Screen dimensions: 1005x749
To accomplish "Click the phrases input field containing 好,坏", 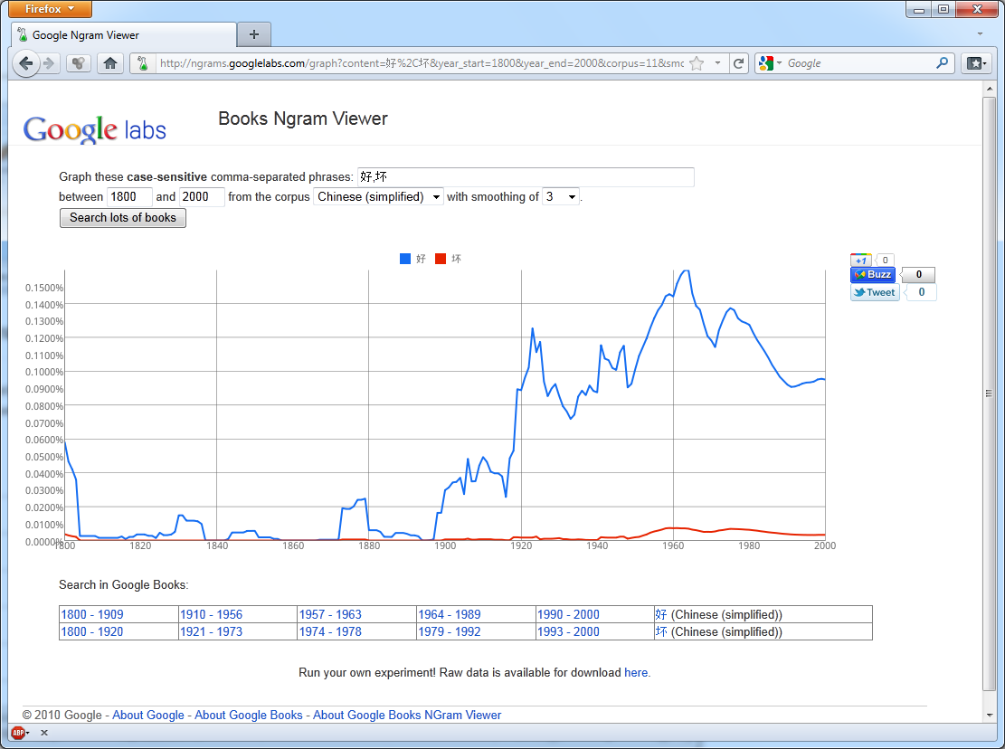I will pyautogui.click(x=526, y=176).
